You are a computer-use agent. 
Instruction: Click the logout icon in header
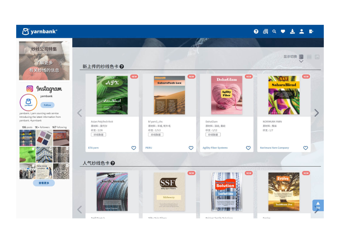311,32
